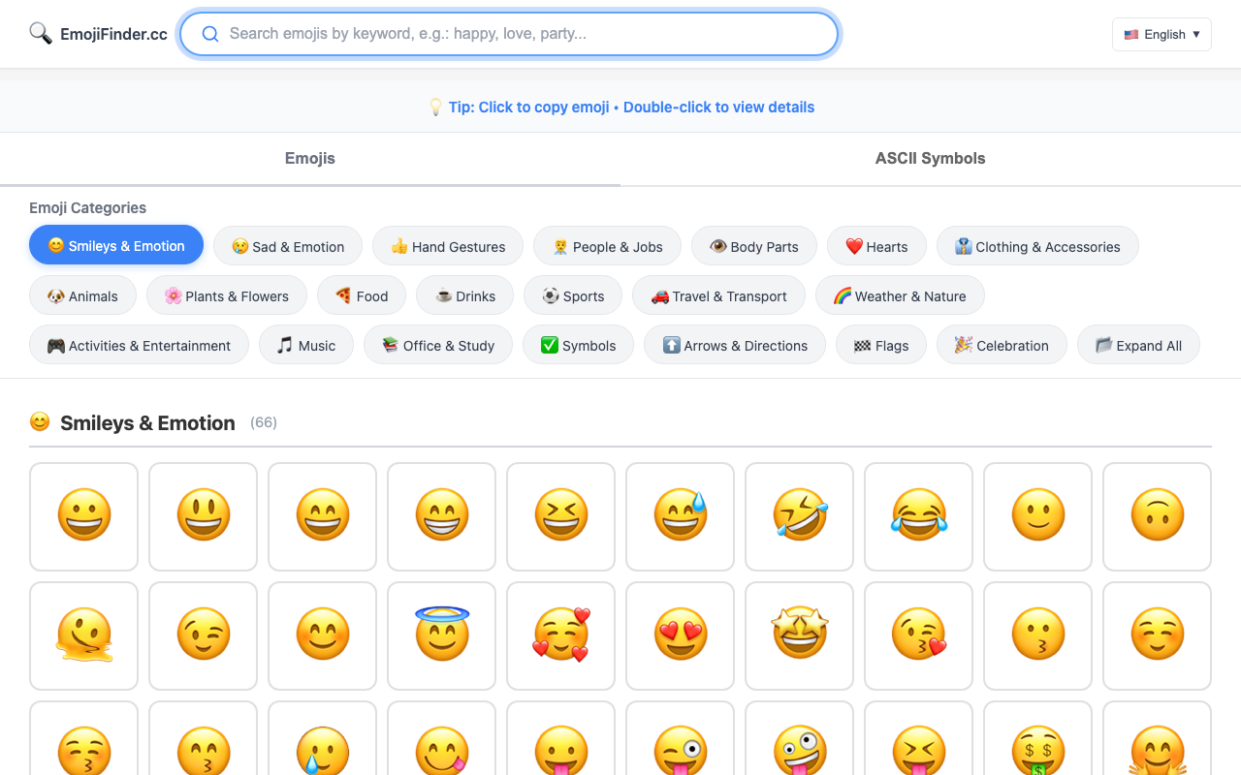Select Hand Gestures category
Image resolution: width=1241 pixels, height=775 pixels.
(x=448, y=246)
